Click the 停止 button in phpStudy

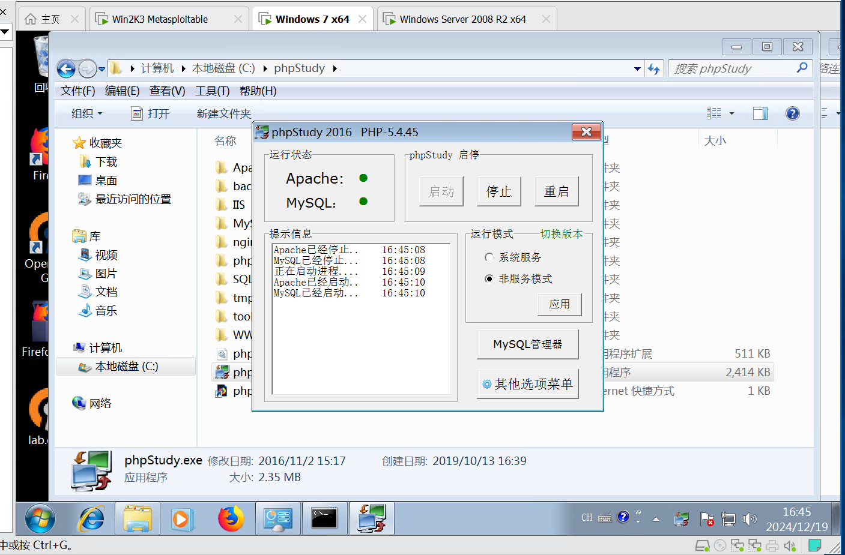click(499, 191)
